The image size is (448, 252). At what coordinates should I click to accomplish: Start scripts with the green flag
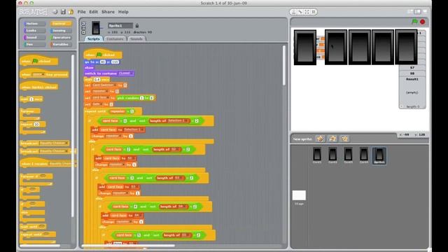[414, 22]
